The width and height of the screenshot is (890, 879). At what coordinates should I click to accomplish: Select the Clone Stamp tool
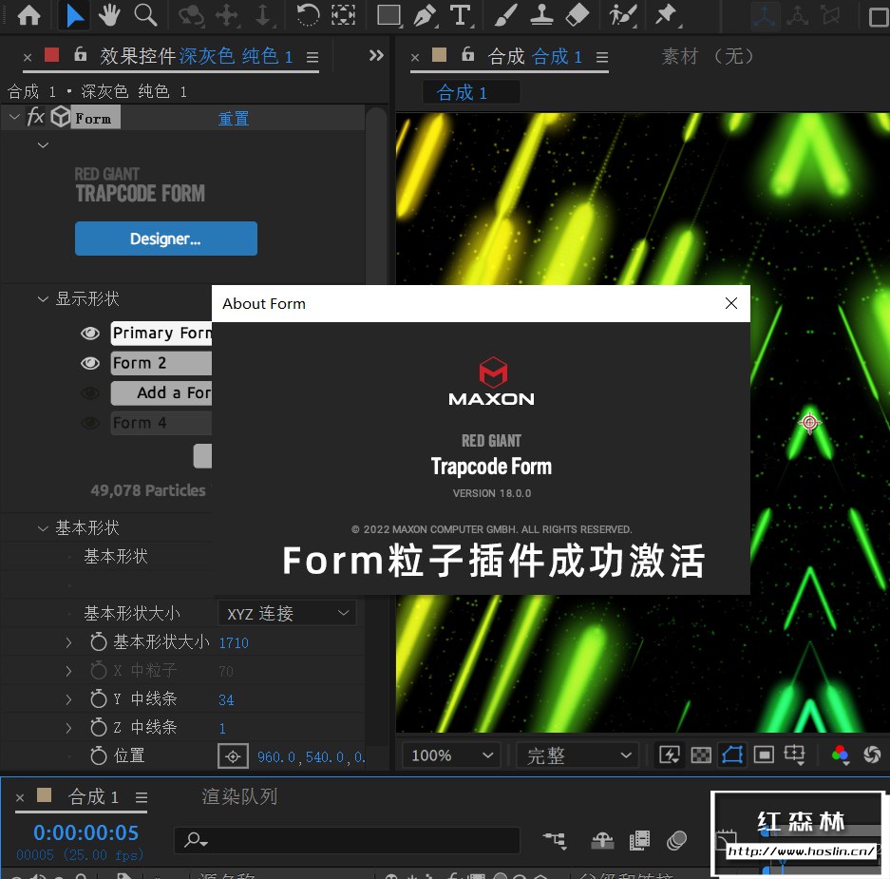tap(541, 15)
